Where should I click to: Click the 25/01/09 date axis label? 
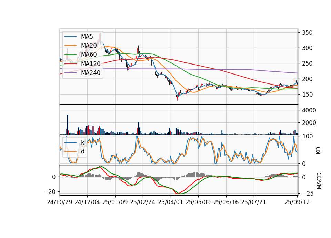pyautogui.click(x=115, y=202)
